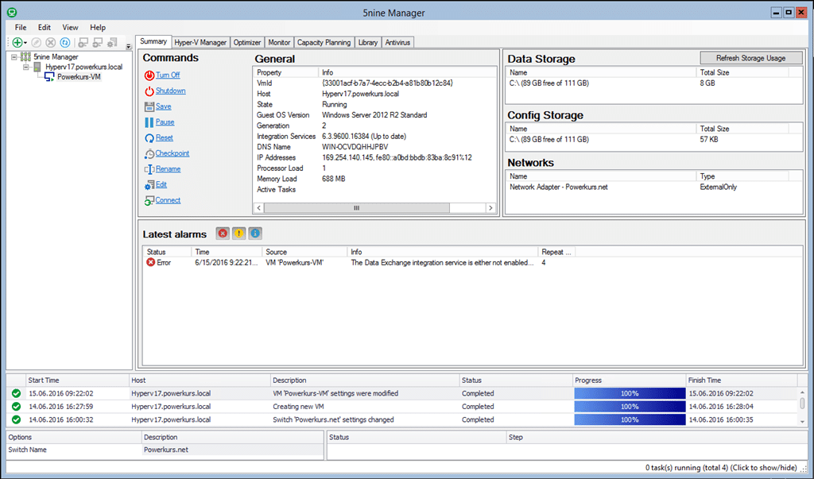
Task: Click the Shutdown command link
Action: tap(170, 91)
